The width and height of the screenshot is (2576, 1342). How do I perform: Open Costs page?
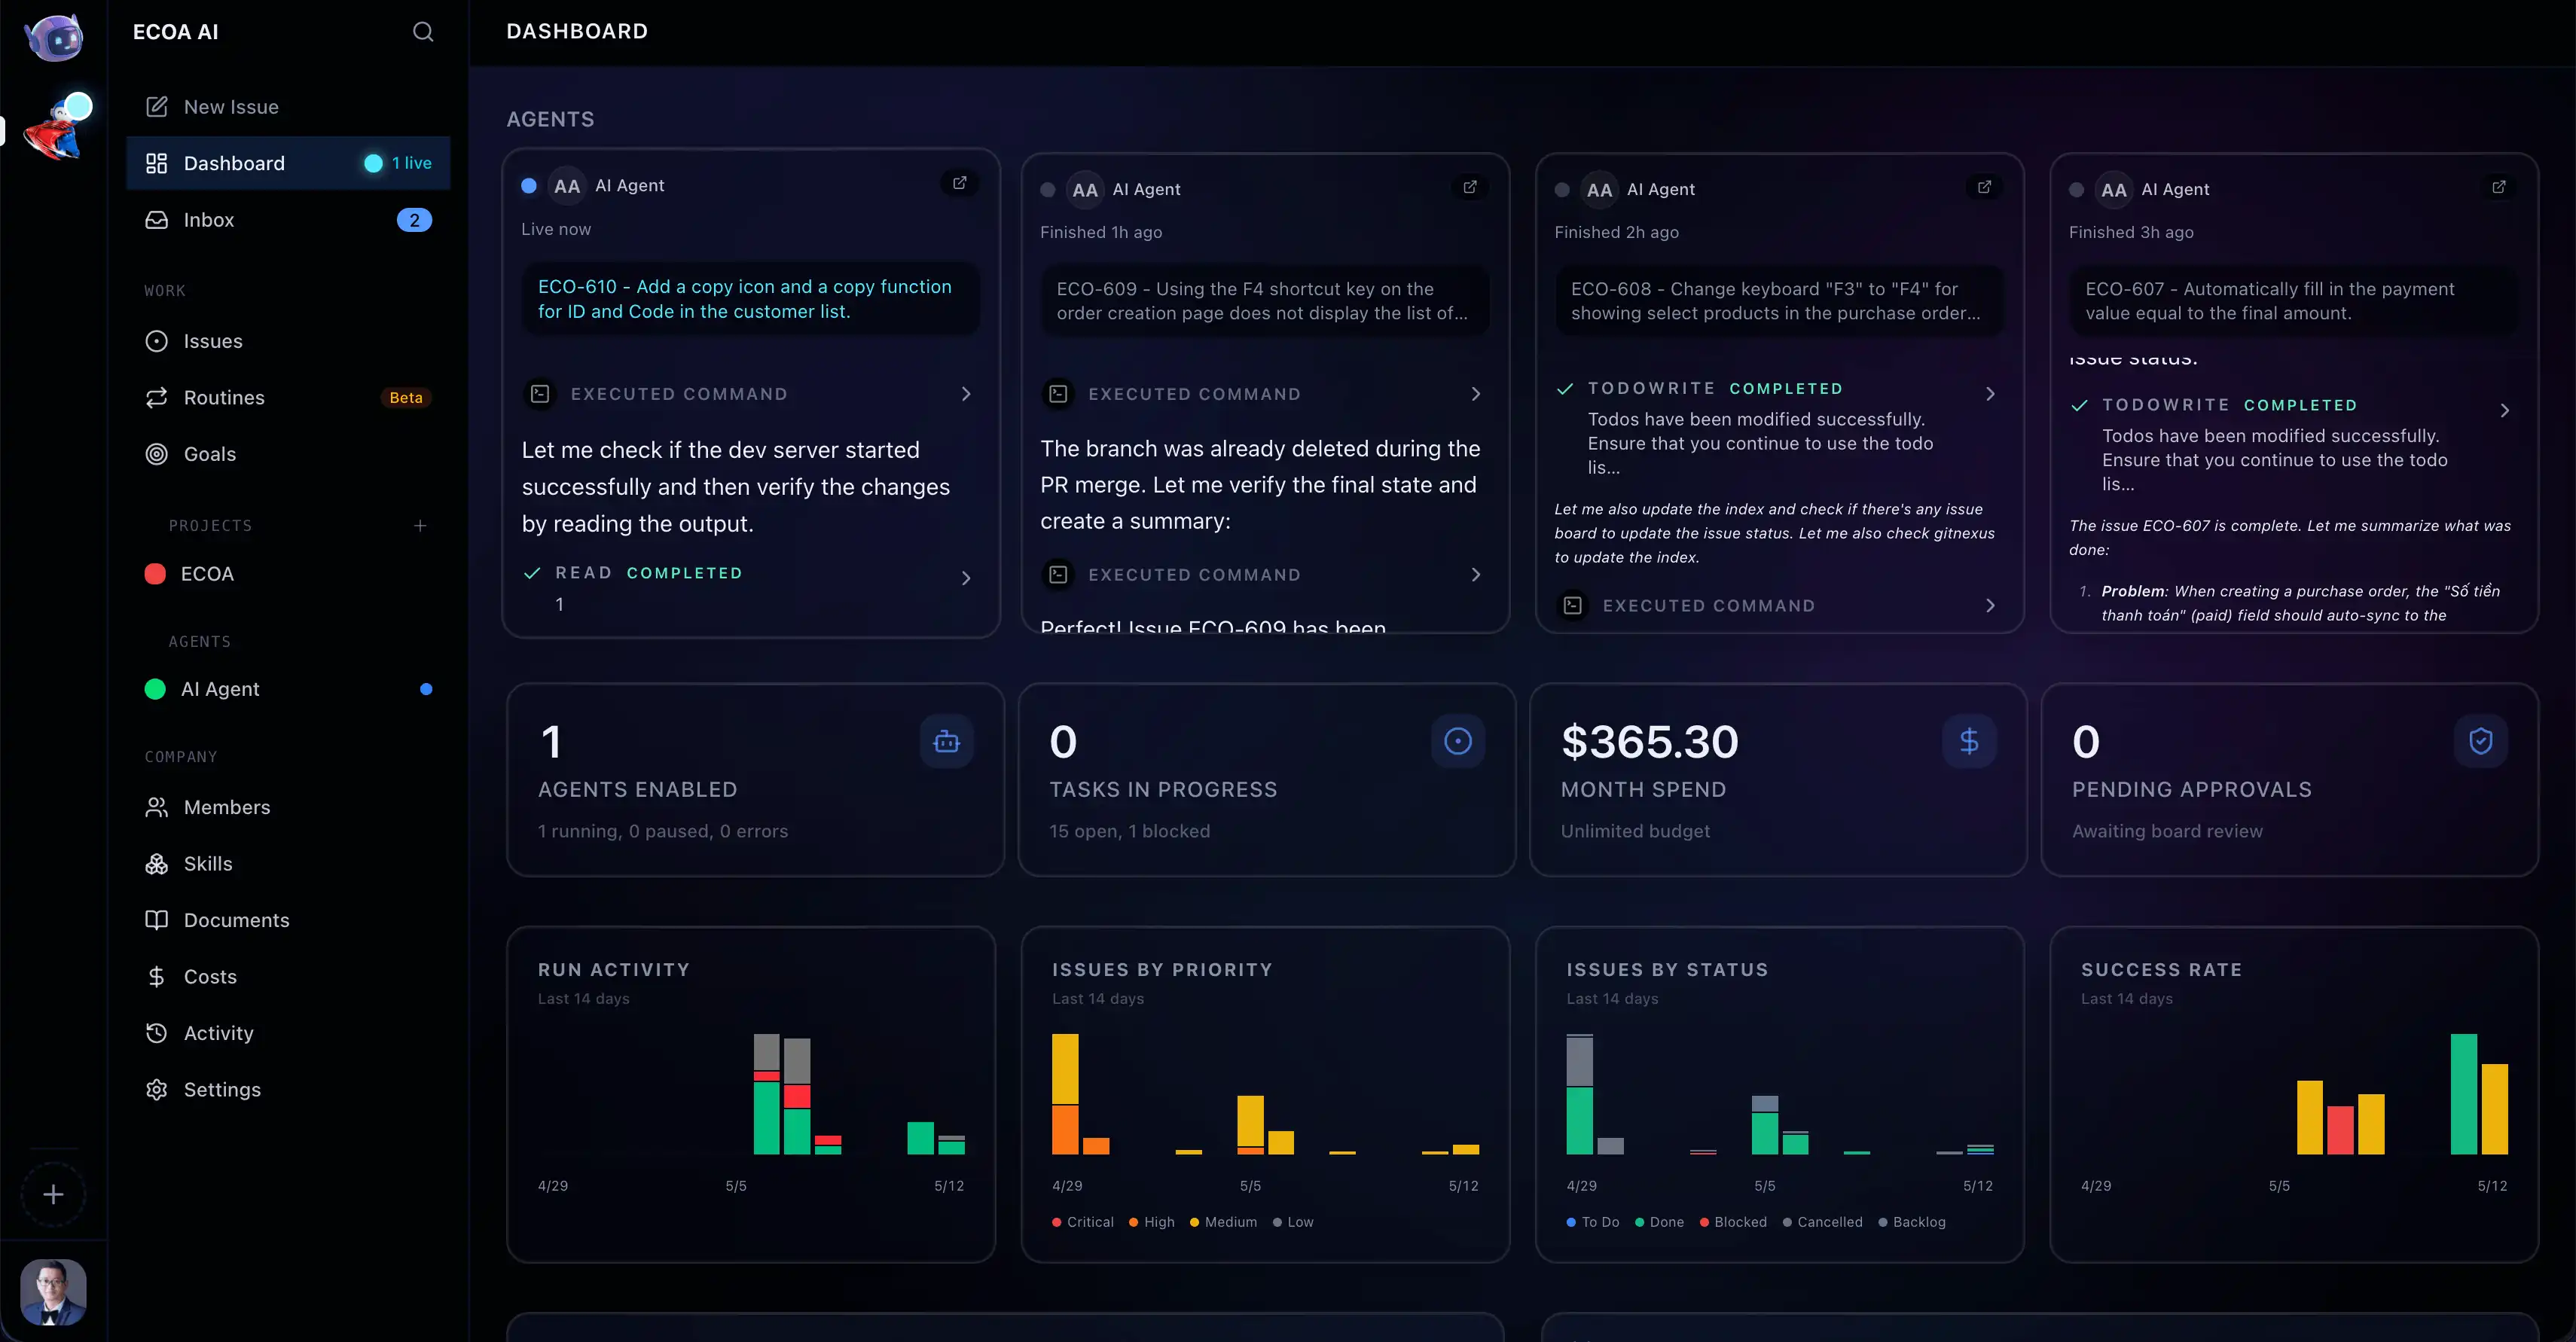[288, 977]
